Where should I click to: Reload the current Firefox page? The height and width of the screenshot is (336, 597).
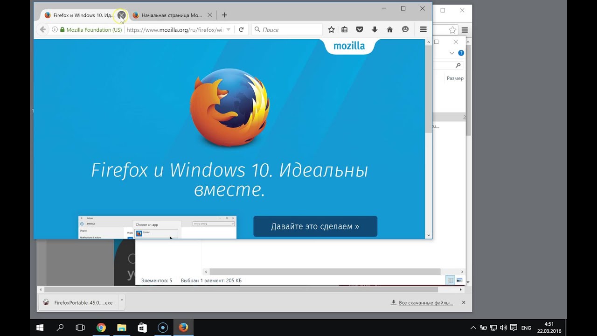(241, 29)
